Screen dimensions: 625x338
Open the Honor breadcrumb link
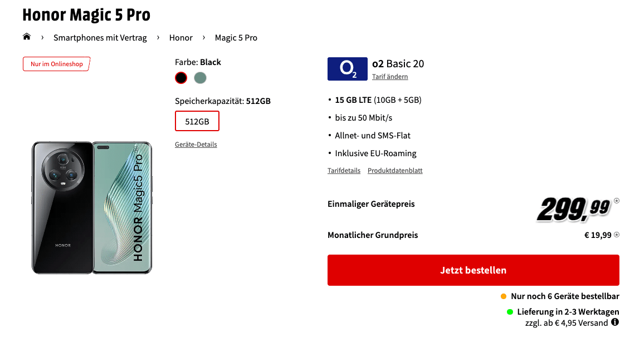181,38
